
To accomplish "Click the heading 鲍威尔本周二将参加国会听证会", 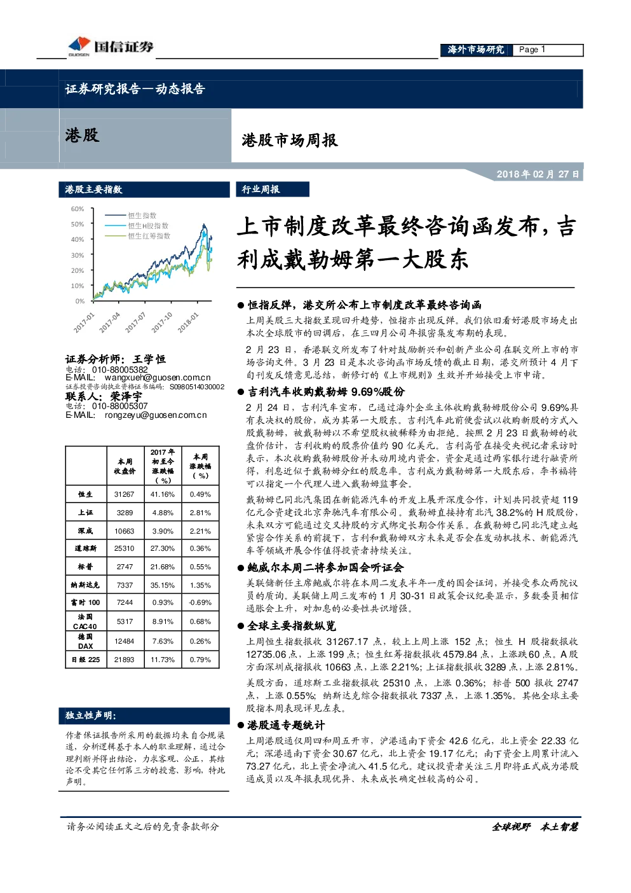I will (x=325, y=568).
